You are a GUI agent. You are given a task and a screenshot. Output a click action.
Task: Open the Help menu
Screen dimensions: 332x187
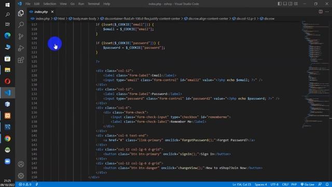(x=107, y=4)
